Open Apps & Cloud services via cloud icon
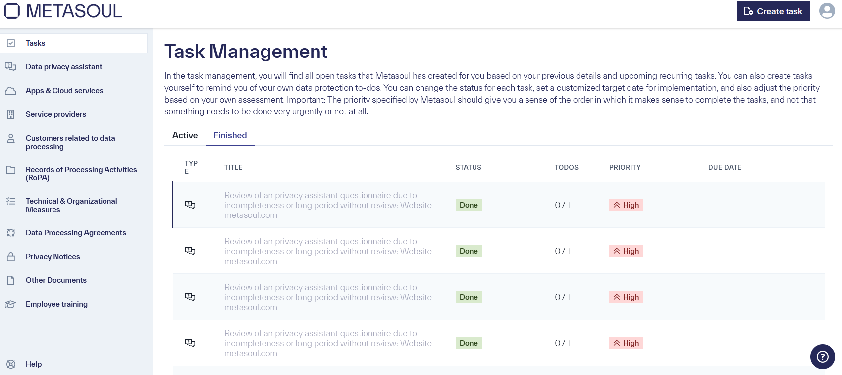 pos(11,90)
